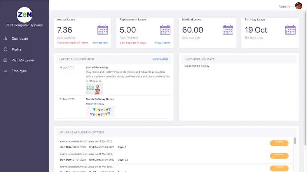The width and height of the screenshot is (307, 172).
Task: Click the ZEN company logo
Action: [x=25, y=15]
